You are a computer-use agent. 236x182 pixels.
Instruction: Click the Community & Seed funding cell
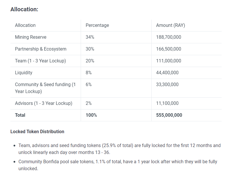(45, 88)
